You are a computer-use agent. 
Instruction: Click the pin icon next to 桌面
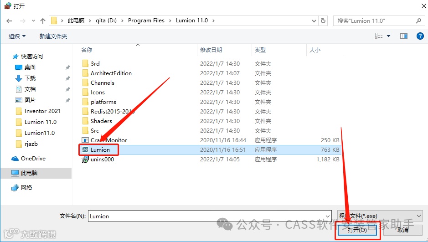[x=68, y=67]
